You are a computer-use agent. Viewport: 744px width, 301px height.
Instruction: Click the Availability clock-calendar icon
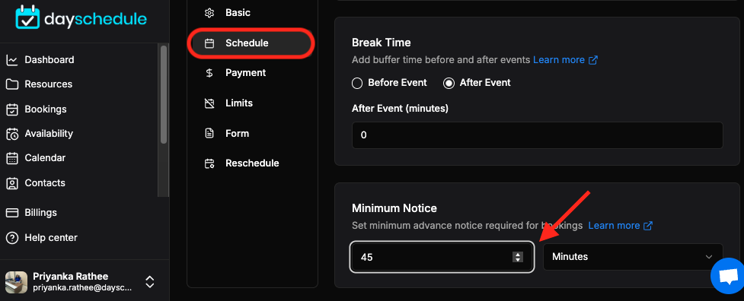[12, 134]
